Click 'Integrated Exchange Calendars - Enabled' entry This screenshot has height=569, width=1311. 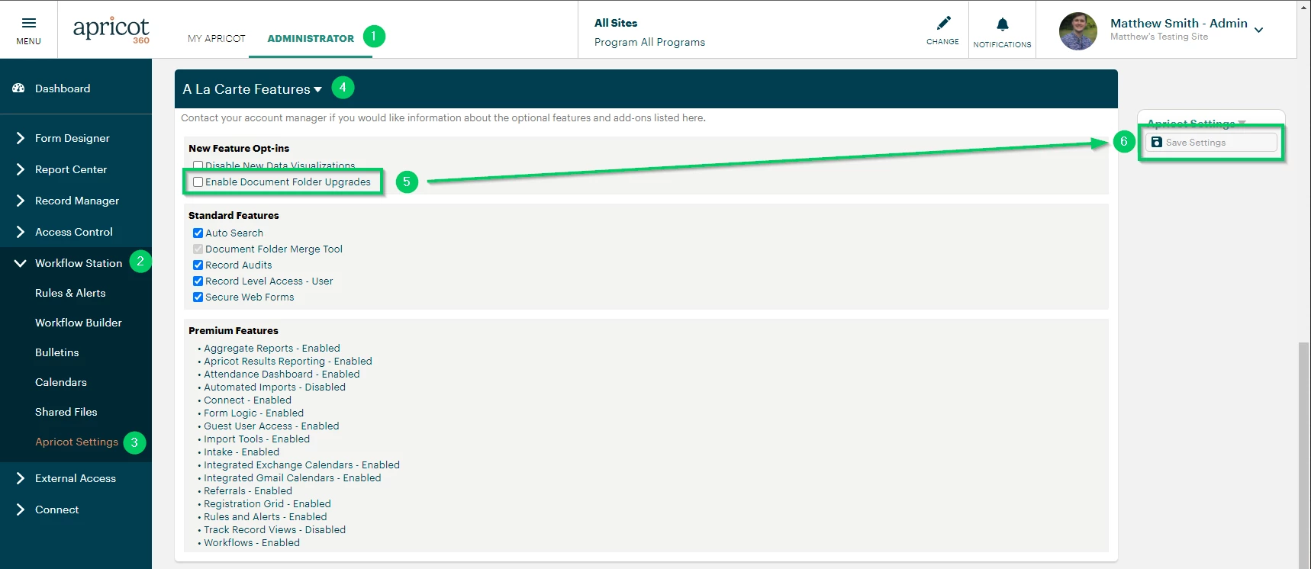click(301, 465)
